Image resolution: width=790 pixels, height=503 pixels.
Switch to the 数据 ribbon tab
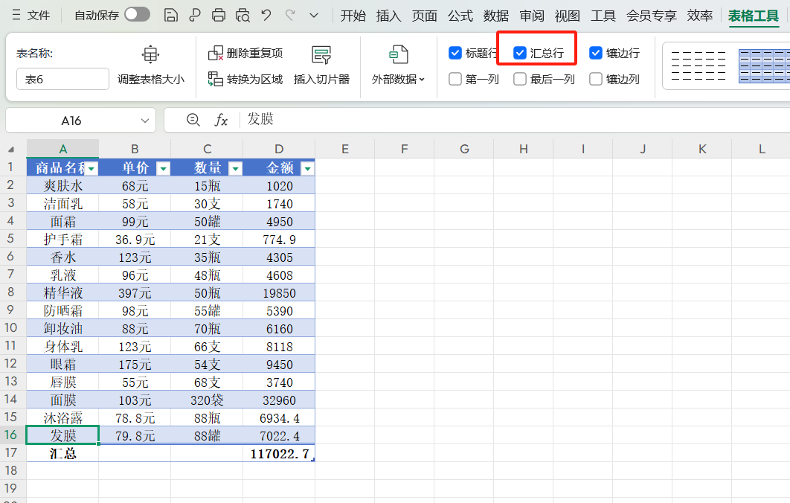point(495,14)
